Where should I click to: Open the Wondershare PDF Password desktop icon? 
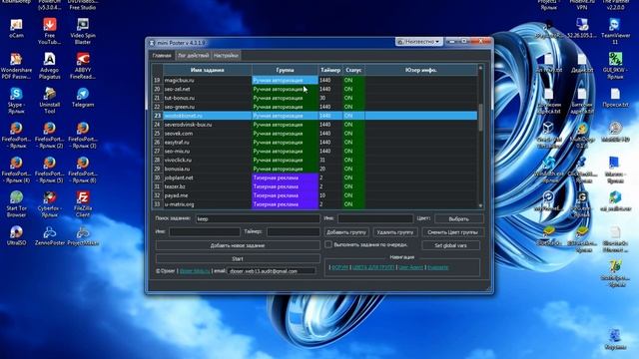click(16, 66)
